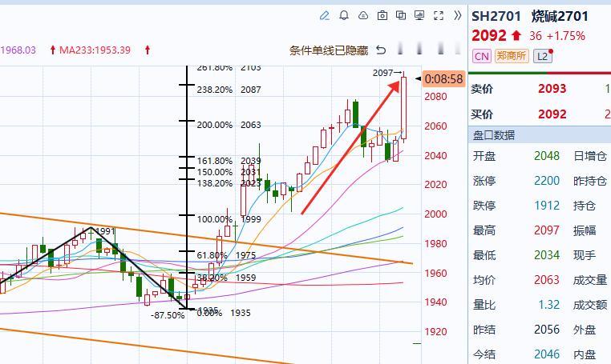Click the 0:08:58 candle countdown tag

point(443,79)
